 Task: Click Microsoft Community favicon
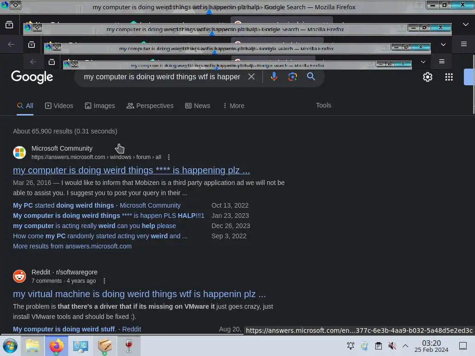click(19, 153)
